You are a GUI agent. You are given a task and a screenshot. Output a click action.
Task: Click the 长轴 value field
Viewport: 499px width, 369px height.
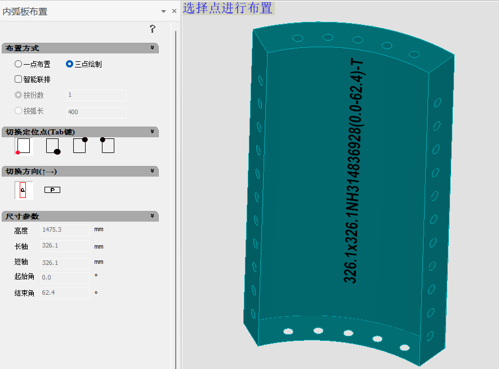tap(65, 246)
